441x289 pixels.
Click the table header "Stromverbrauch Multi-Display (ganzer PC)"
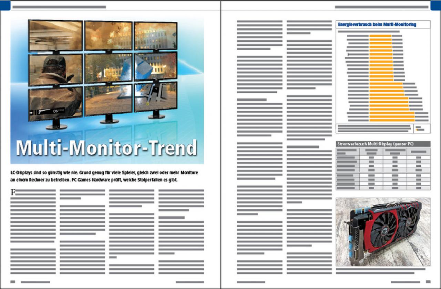[376, 144]
